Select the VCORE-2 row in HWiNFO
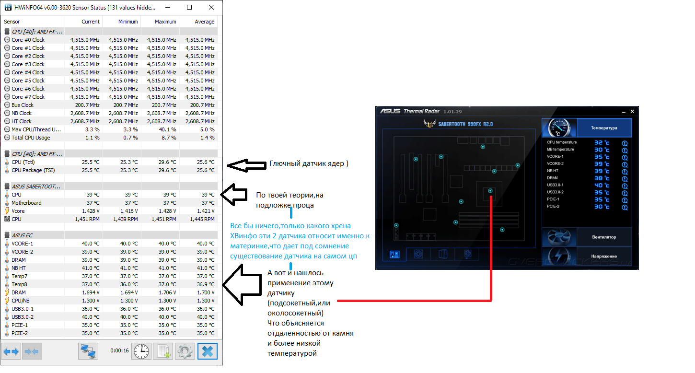The image size is (695, 373). (110, 252)
